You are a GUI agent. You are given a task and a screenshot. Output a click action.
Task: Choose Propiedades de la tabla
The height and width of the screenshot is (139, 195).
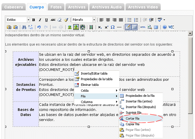[x=97, y=79]
